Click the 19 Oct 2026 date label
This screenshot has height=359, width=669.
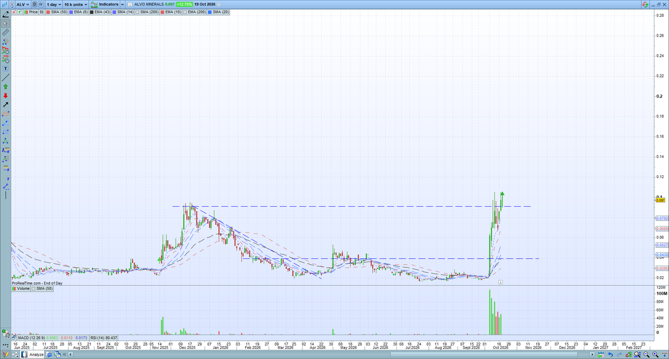(205, 4)
